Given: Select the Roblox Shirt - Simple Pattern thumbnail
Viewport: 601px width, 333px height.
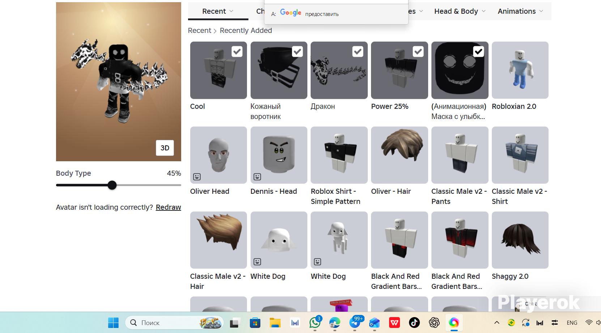Looking at the screenshot, I should (x=339, y=155).
